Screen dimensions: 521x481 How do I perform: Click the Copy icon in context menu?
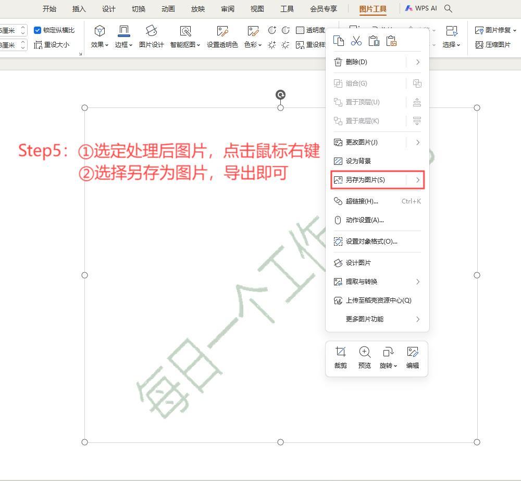coord(338,41)
